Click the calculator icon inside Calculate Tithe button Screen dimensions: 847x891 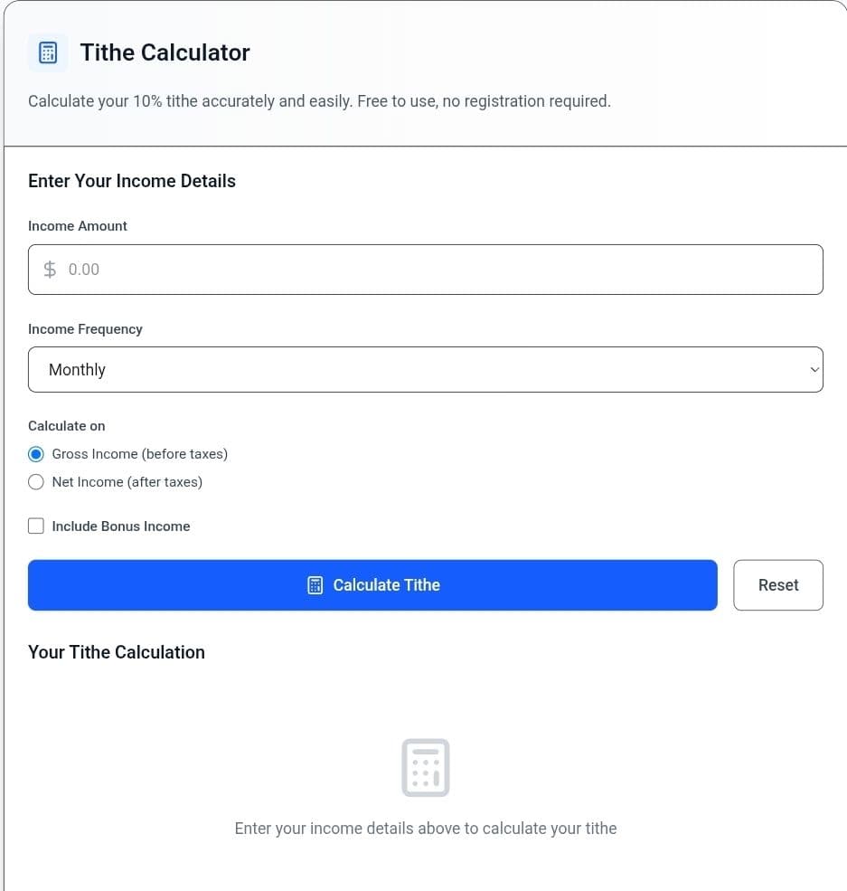315,584
